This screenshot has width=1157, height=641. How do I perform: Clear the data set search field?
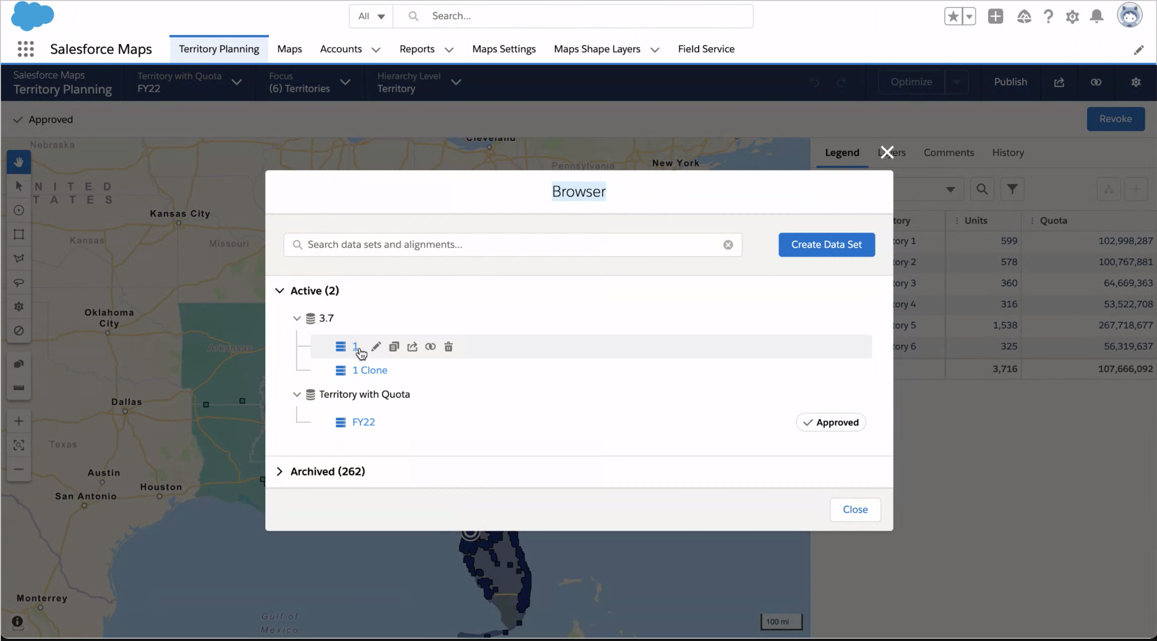728,245
